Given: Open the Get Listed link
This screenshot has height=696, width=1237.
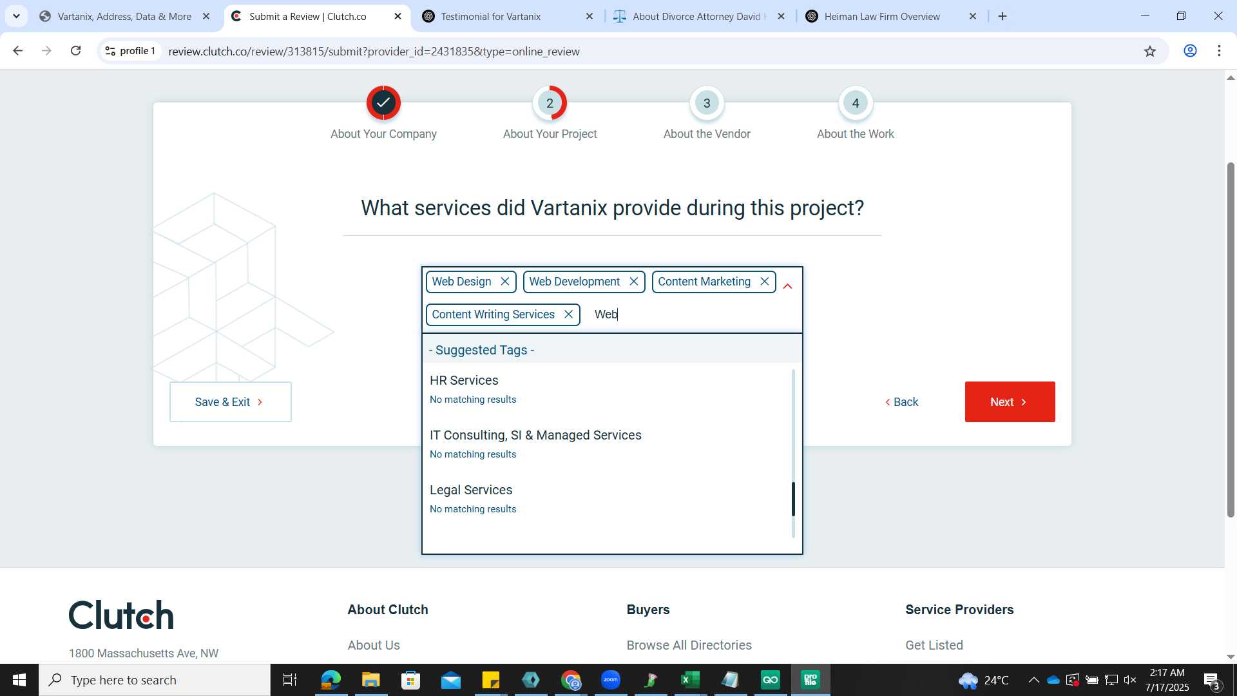Looking at the screenshot, I should tap(934, 645).
